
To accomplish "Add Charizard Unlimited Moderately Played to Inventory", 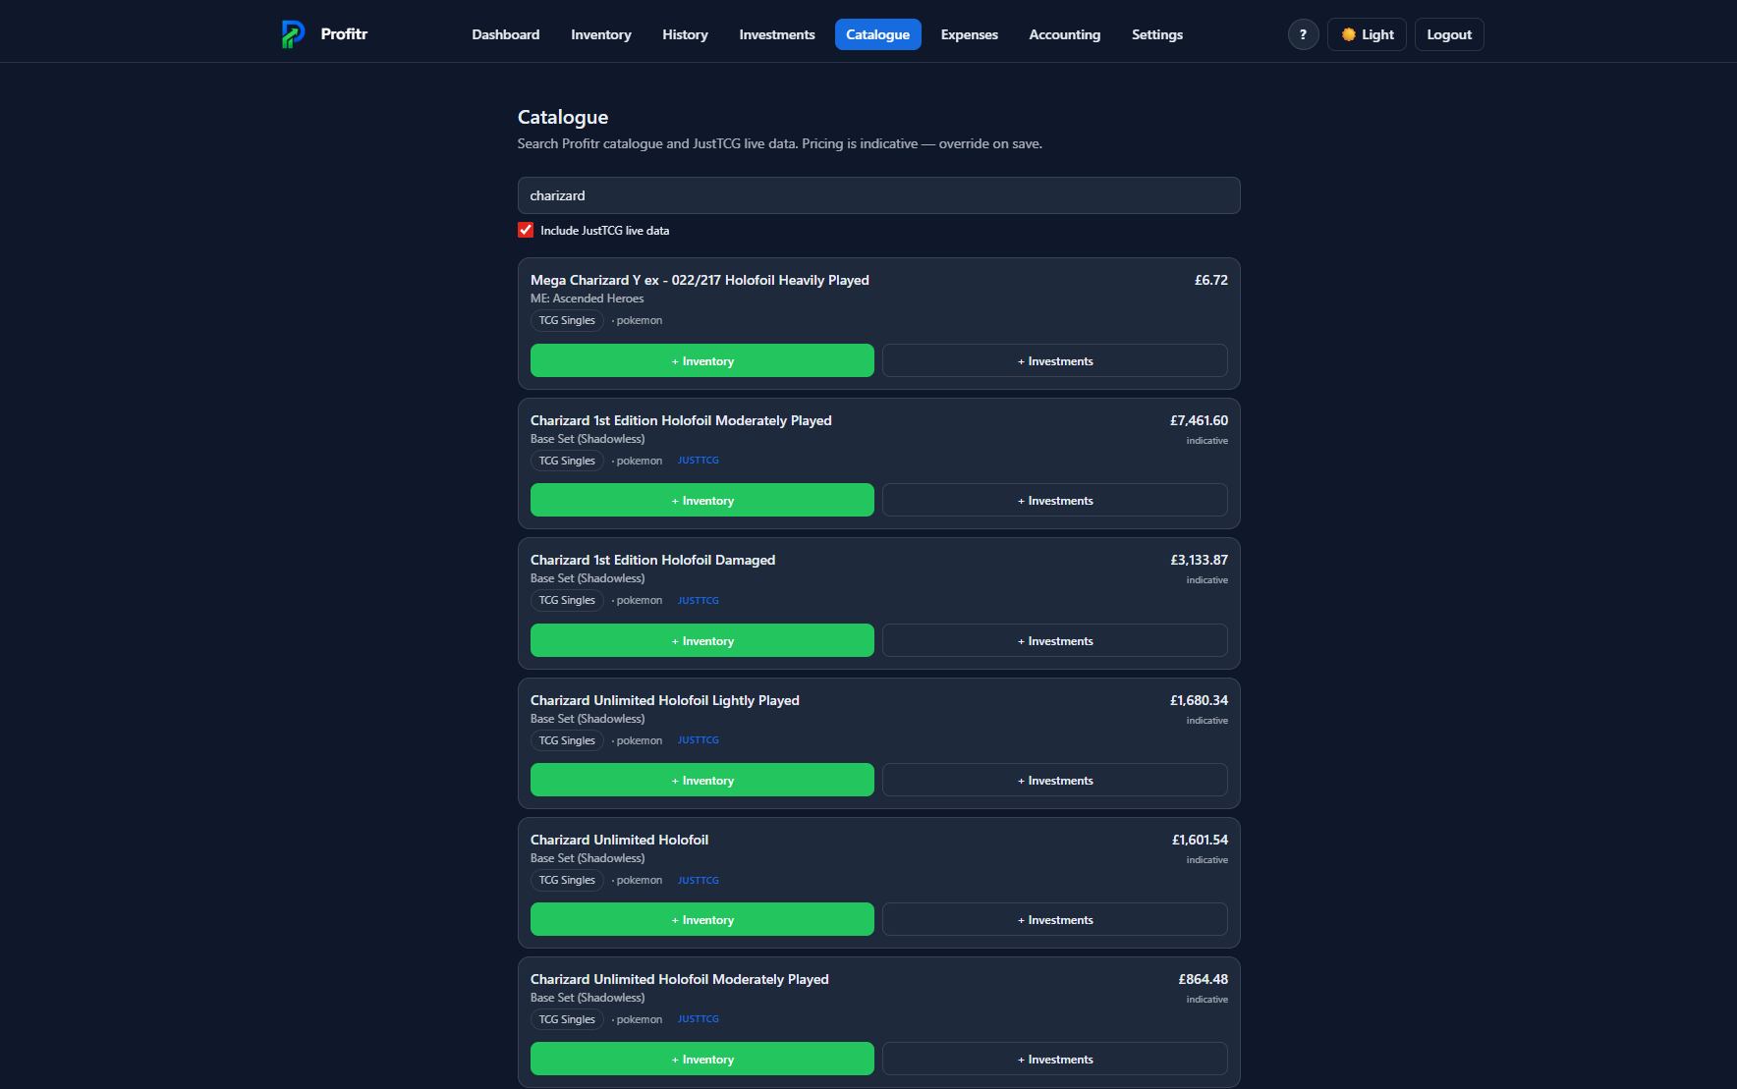I will [702, 1059].
